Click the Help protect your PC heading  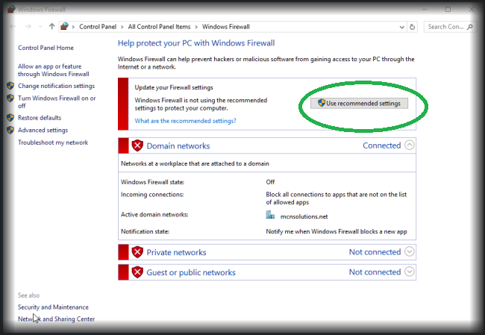(x=196, y=43)
